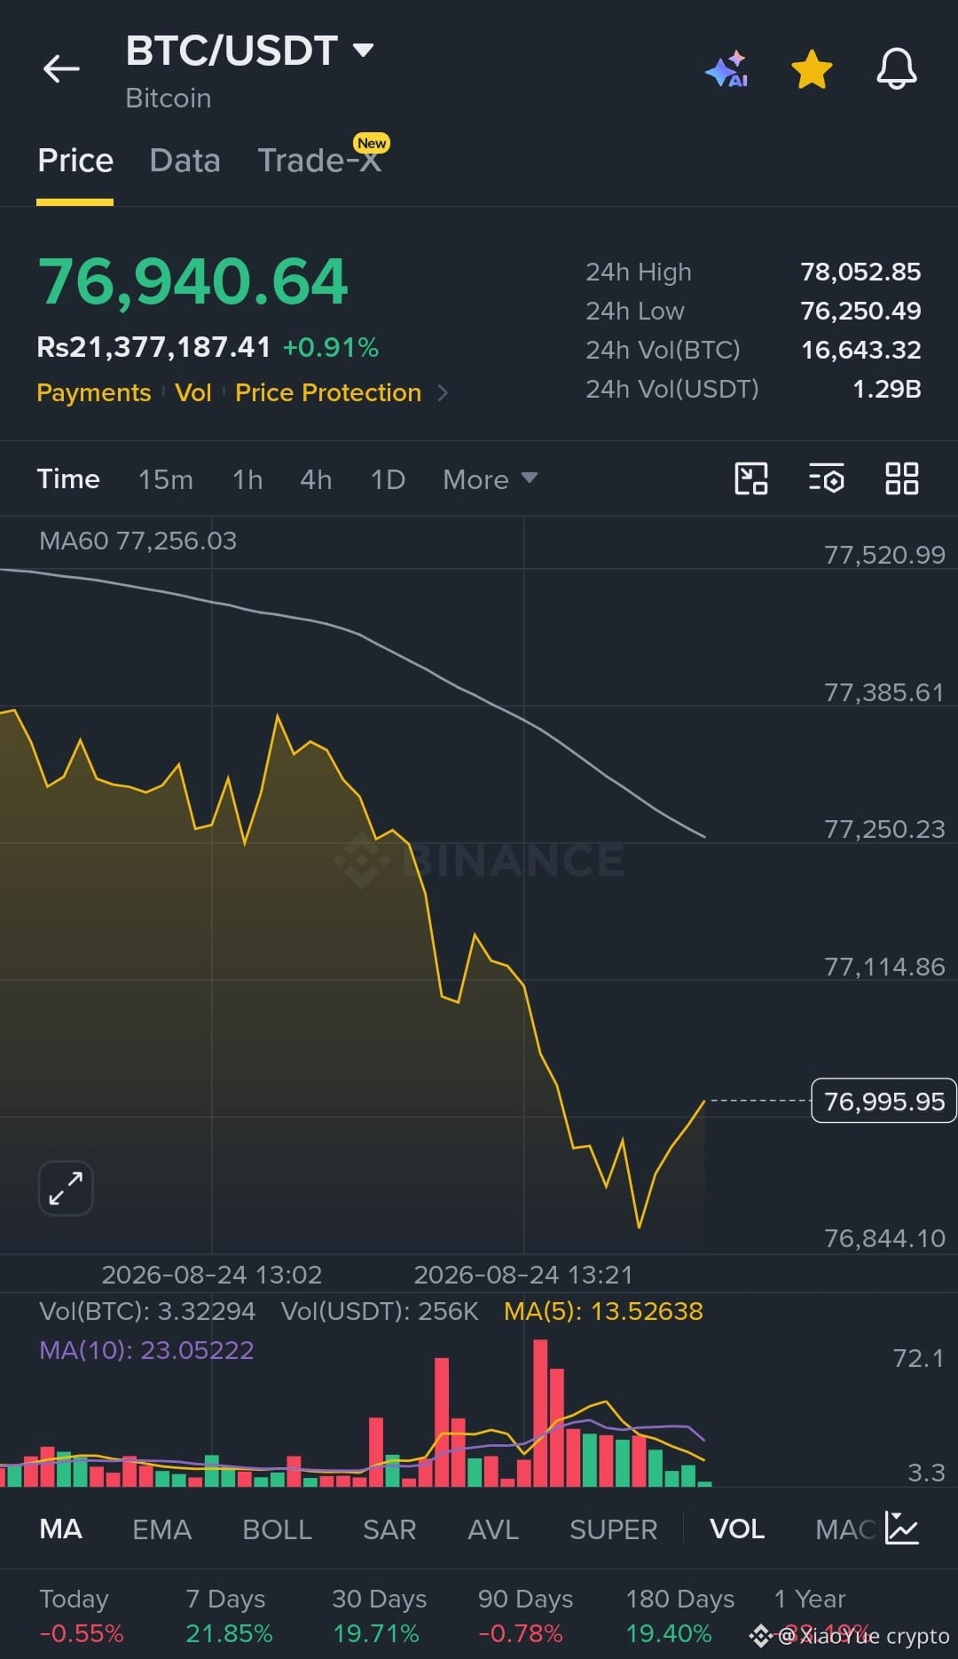The height and width of the screenshot is (1659, 958).
Task: Click the 30 Days 19.71% performance
Action: [379, 1616]
